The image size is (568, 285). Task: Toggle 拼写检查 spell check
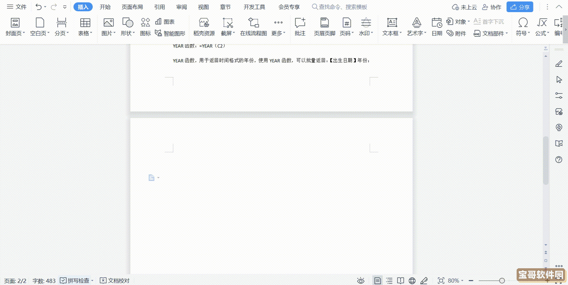pos(77,281)
